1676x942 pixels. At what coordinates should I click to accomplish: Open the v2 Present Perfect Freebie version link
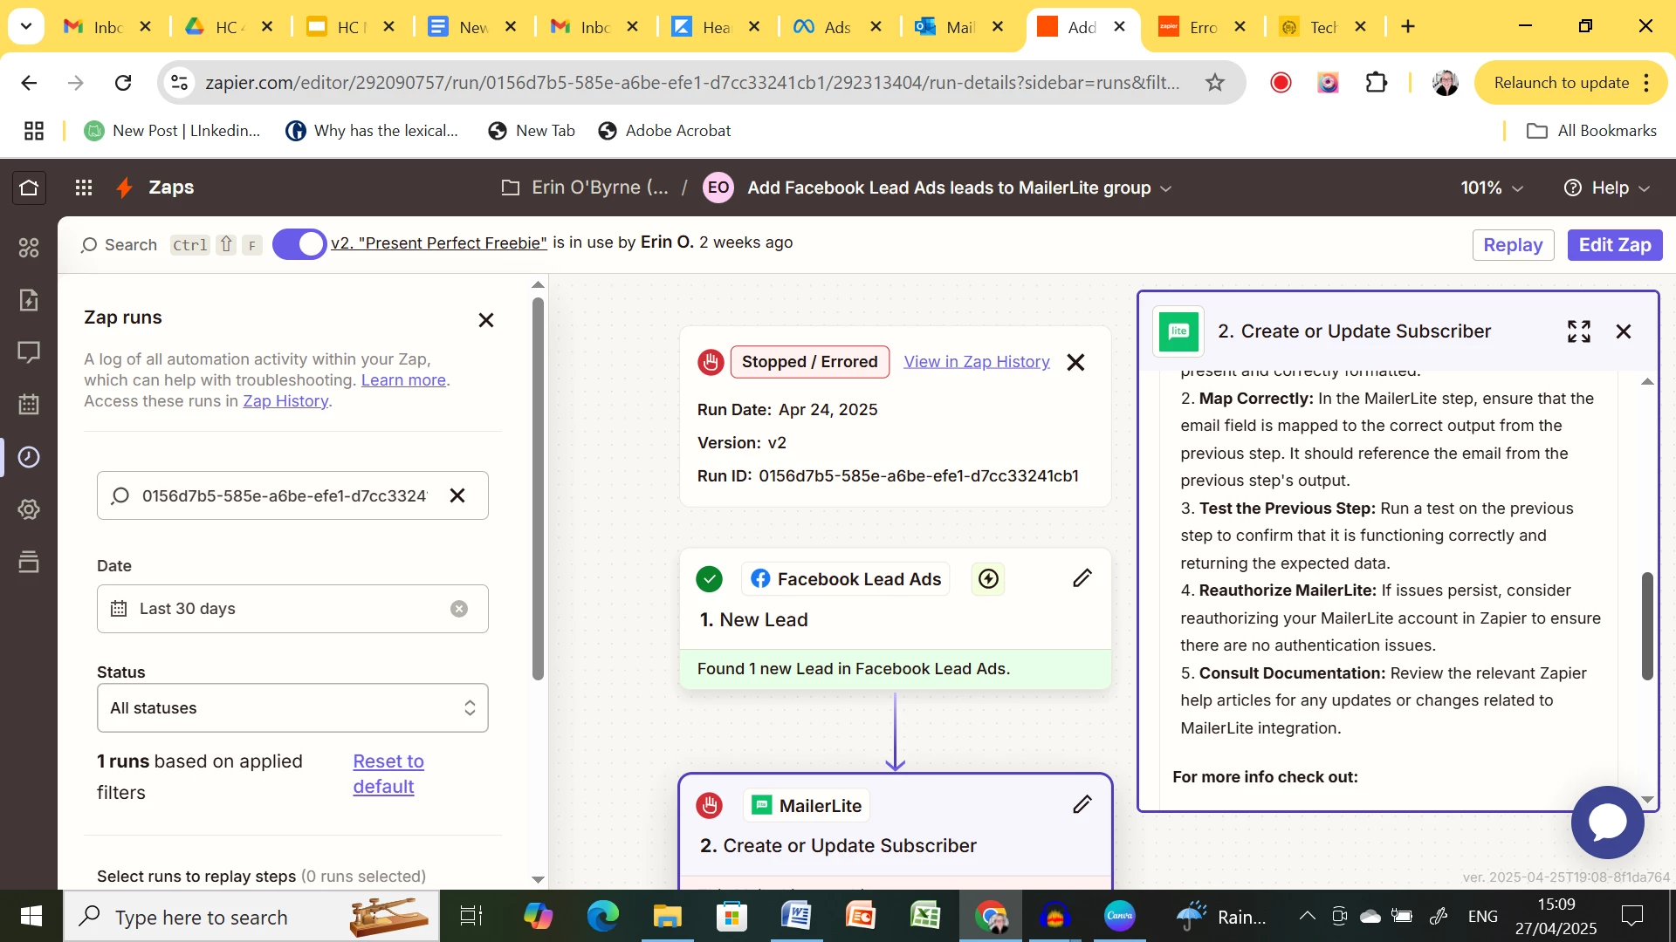[x=439, y=243]
